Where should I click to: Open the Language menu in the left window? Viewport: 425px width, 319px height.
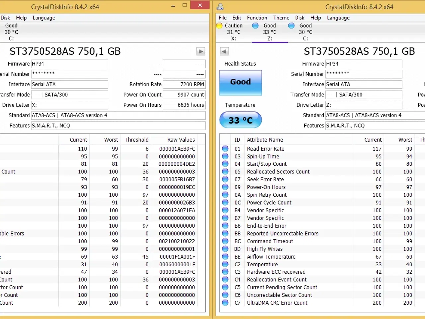pyautogui.click(x=43, y=18)
